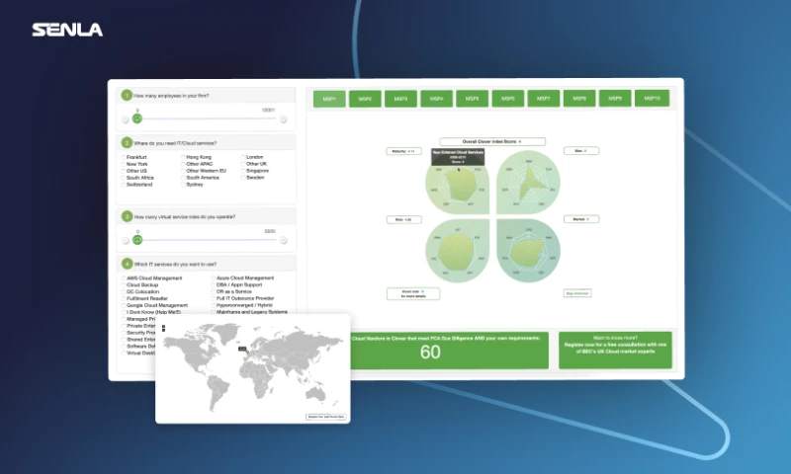
Task: Open the MSP7 tab
Action: (543, 99)
